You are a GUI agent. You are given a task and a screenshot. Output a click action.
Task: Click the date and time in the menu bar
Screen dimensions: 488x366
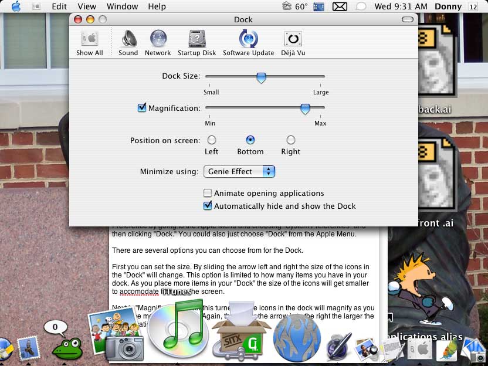coord(401,6)
